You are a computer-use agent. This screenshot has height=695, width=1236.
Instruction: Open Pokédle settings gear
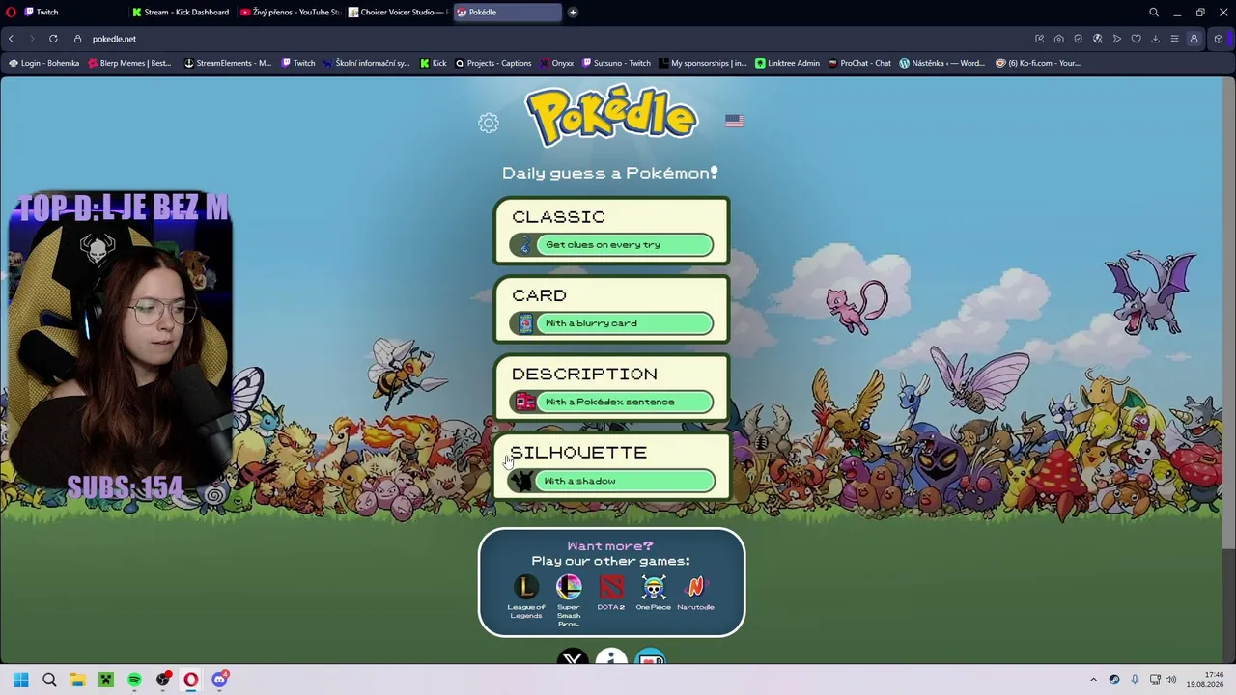[x=488, y=123]
